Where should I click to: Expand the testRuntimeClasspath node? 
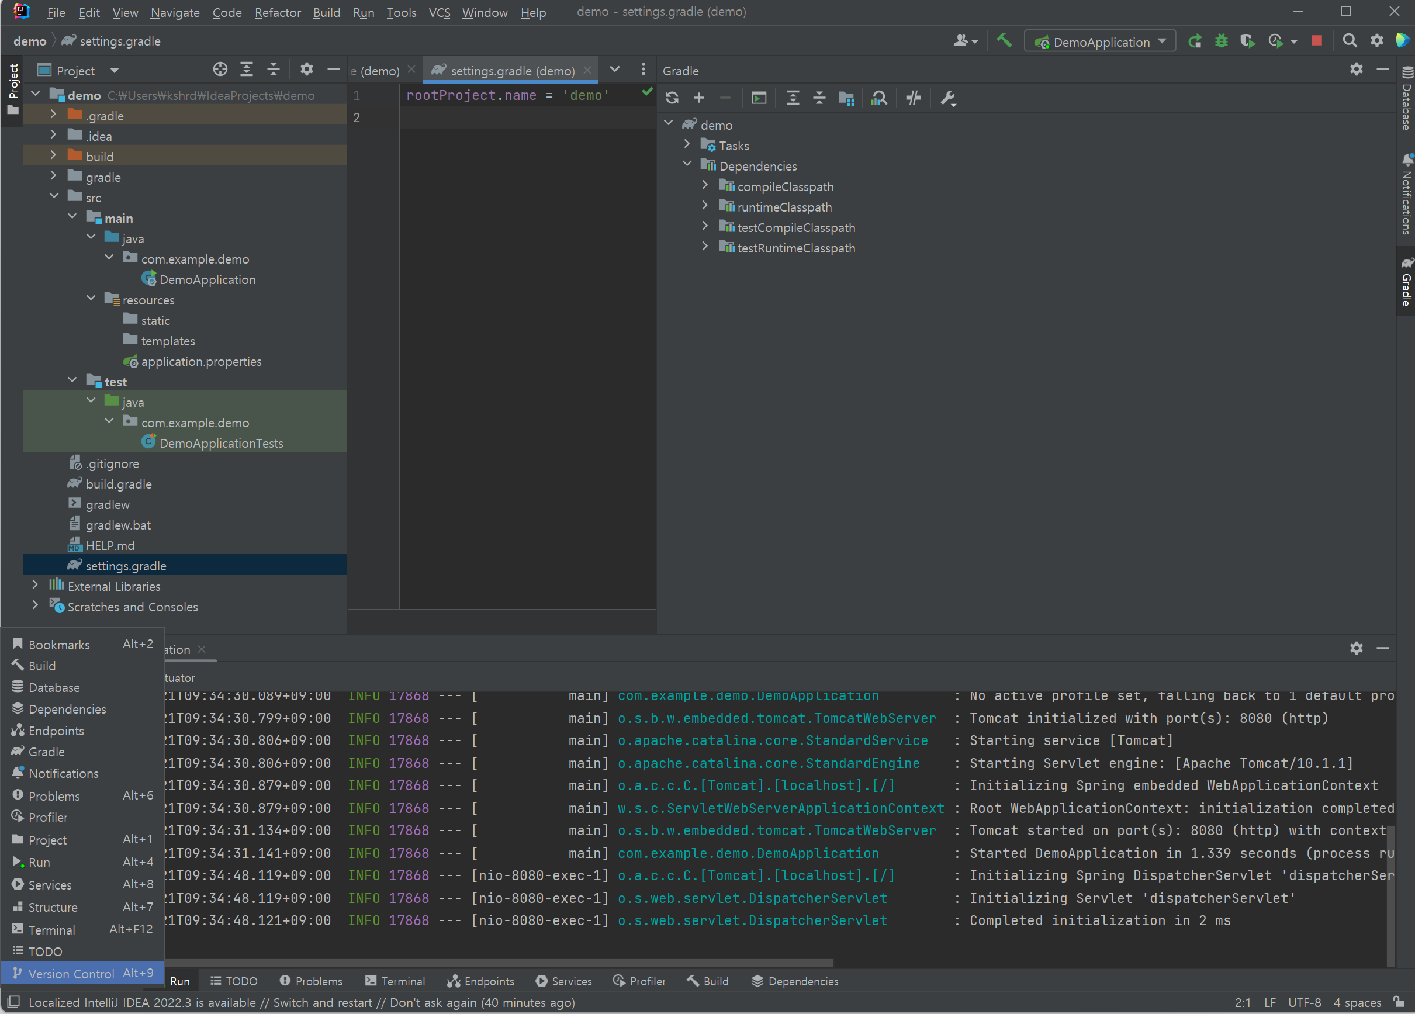705,247
